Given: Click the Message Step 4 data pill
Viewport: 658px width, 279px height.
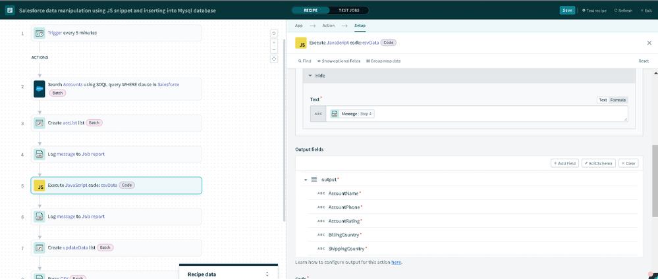Looking at the screenshot, I should (x=352, y=114).
